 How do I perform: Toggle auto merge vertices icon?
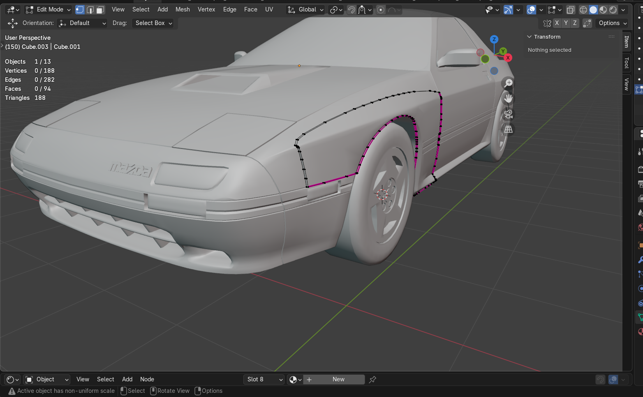point(587,23)
